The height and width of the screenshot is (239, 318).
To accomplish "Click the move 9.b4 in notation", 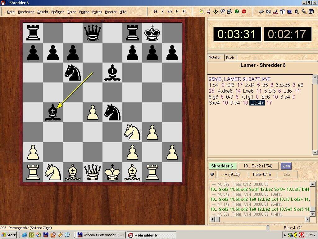I will (x=235, y=103).
